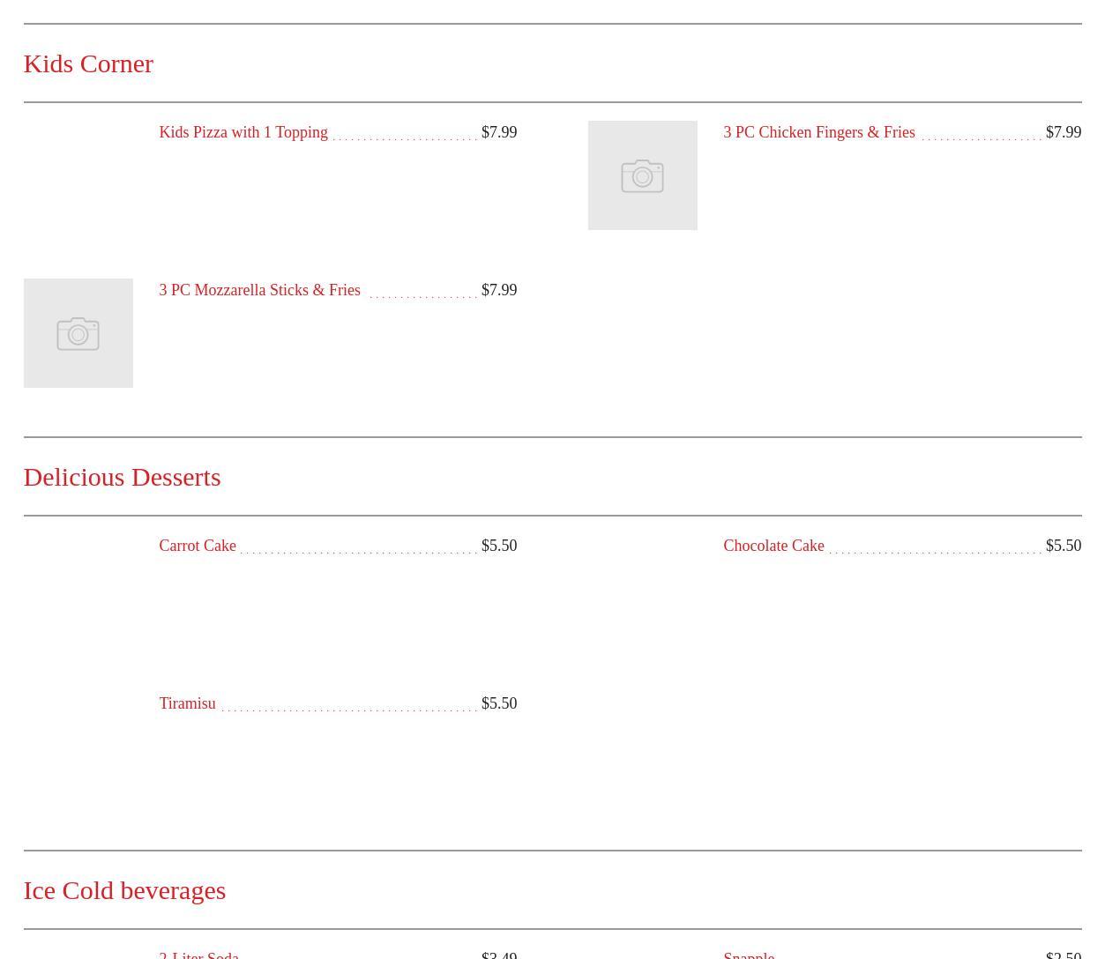Pick Tiramisu from the desserts

187,703
